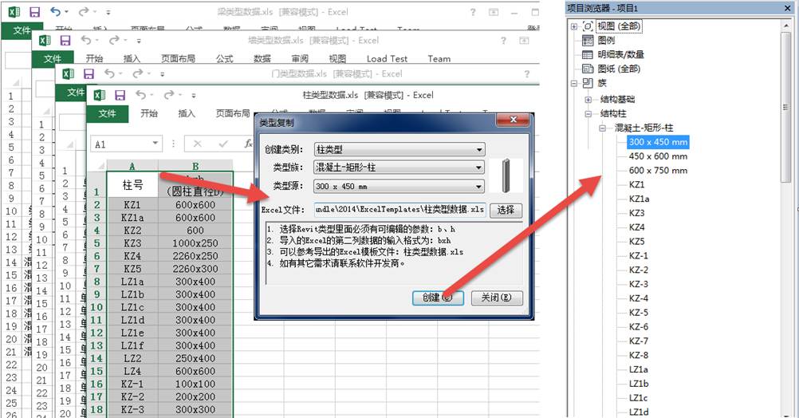The image size is (799, 418).
Task: Click the help question mark in 梁类型数据.xls window
Action: click(473, 13)
